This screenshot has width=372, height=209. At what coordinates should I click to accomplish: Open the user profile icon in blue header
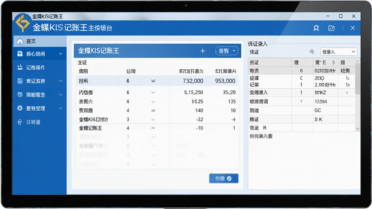tap(316, 28)
